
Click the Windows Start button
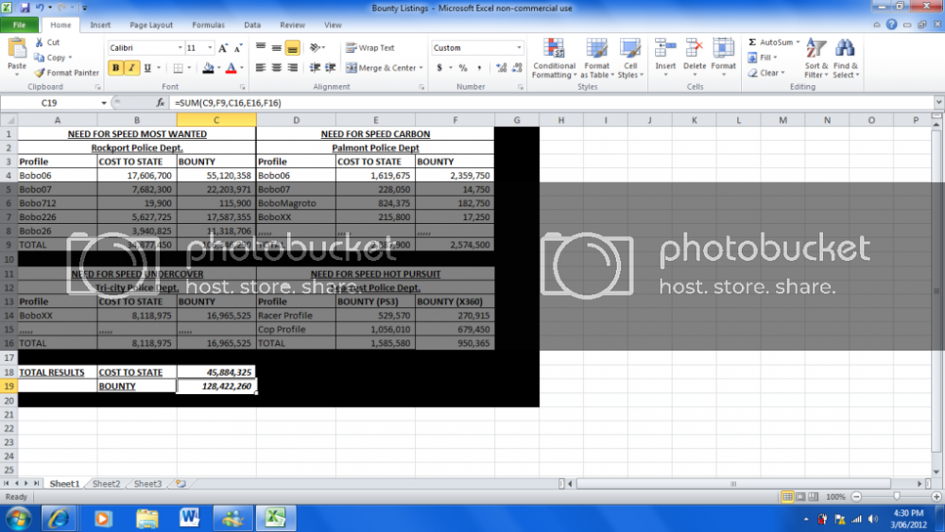tap(17, 519)
